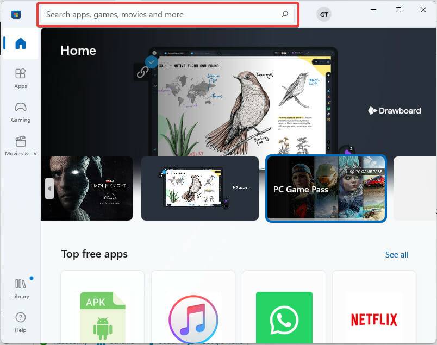
Task: Open the GT account menu
Action: click(x=324, y=14)
